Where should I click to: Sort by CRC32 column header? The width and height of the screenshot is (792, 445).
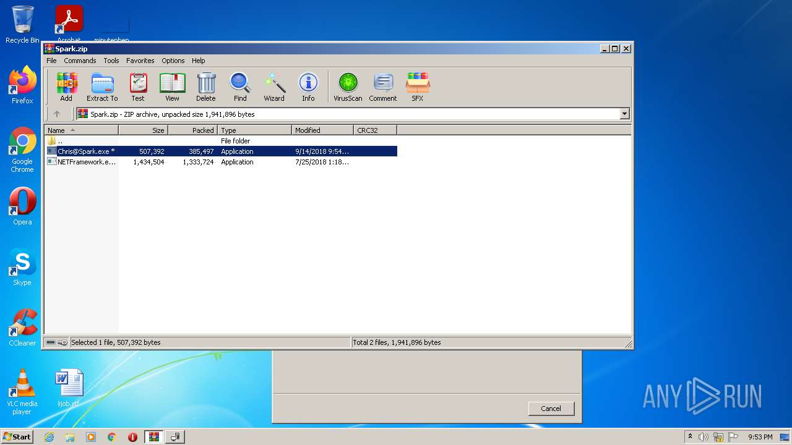(375, 130)
